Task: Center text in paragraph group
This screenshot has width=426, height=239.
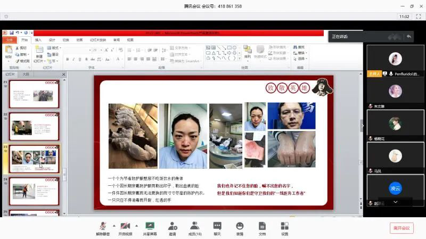Action: pyautogui.click(x=136, y=59)
